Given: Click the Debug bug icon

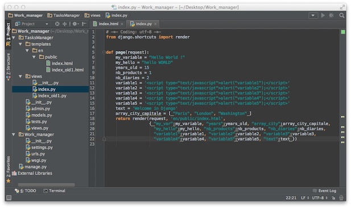Looking at the screenshot, I should click(x=332, y=15).
